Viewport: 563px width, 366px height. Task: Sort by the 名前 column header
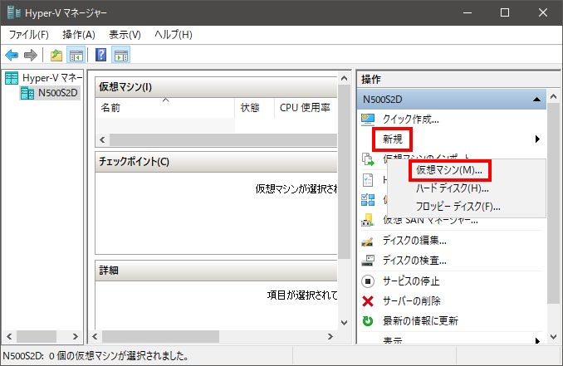pyautogui.click(x=165, y=108)
